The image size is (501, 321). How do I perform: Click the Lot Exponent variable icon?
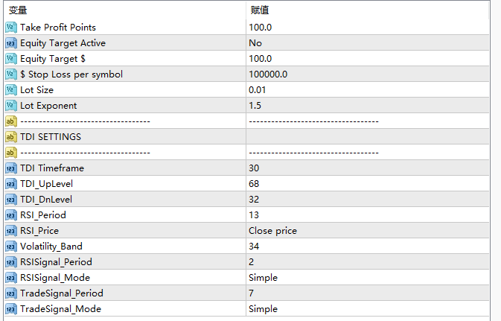click(10, 105)
